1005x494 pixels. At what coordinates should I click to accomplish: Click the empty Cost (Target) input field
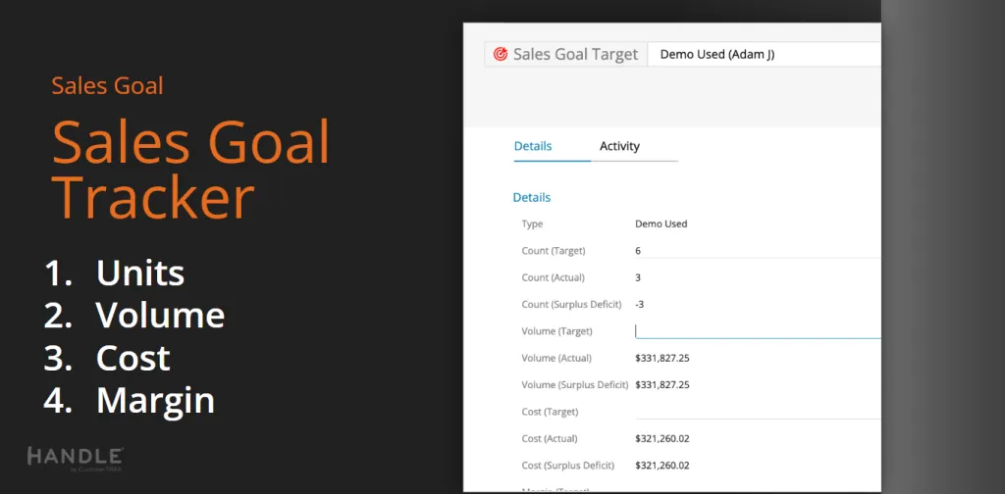point(758,412)
